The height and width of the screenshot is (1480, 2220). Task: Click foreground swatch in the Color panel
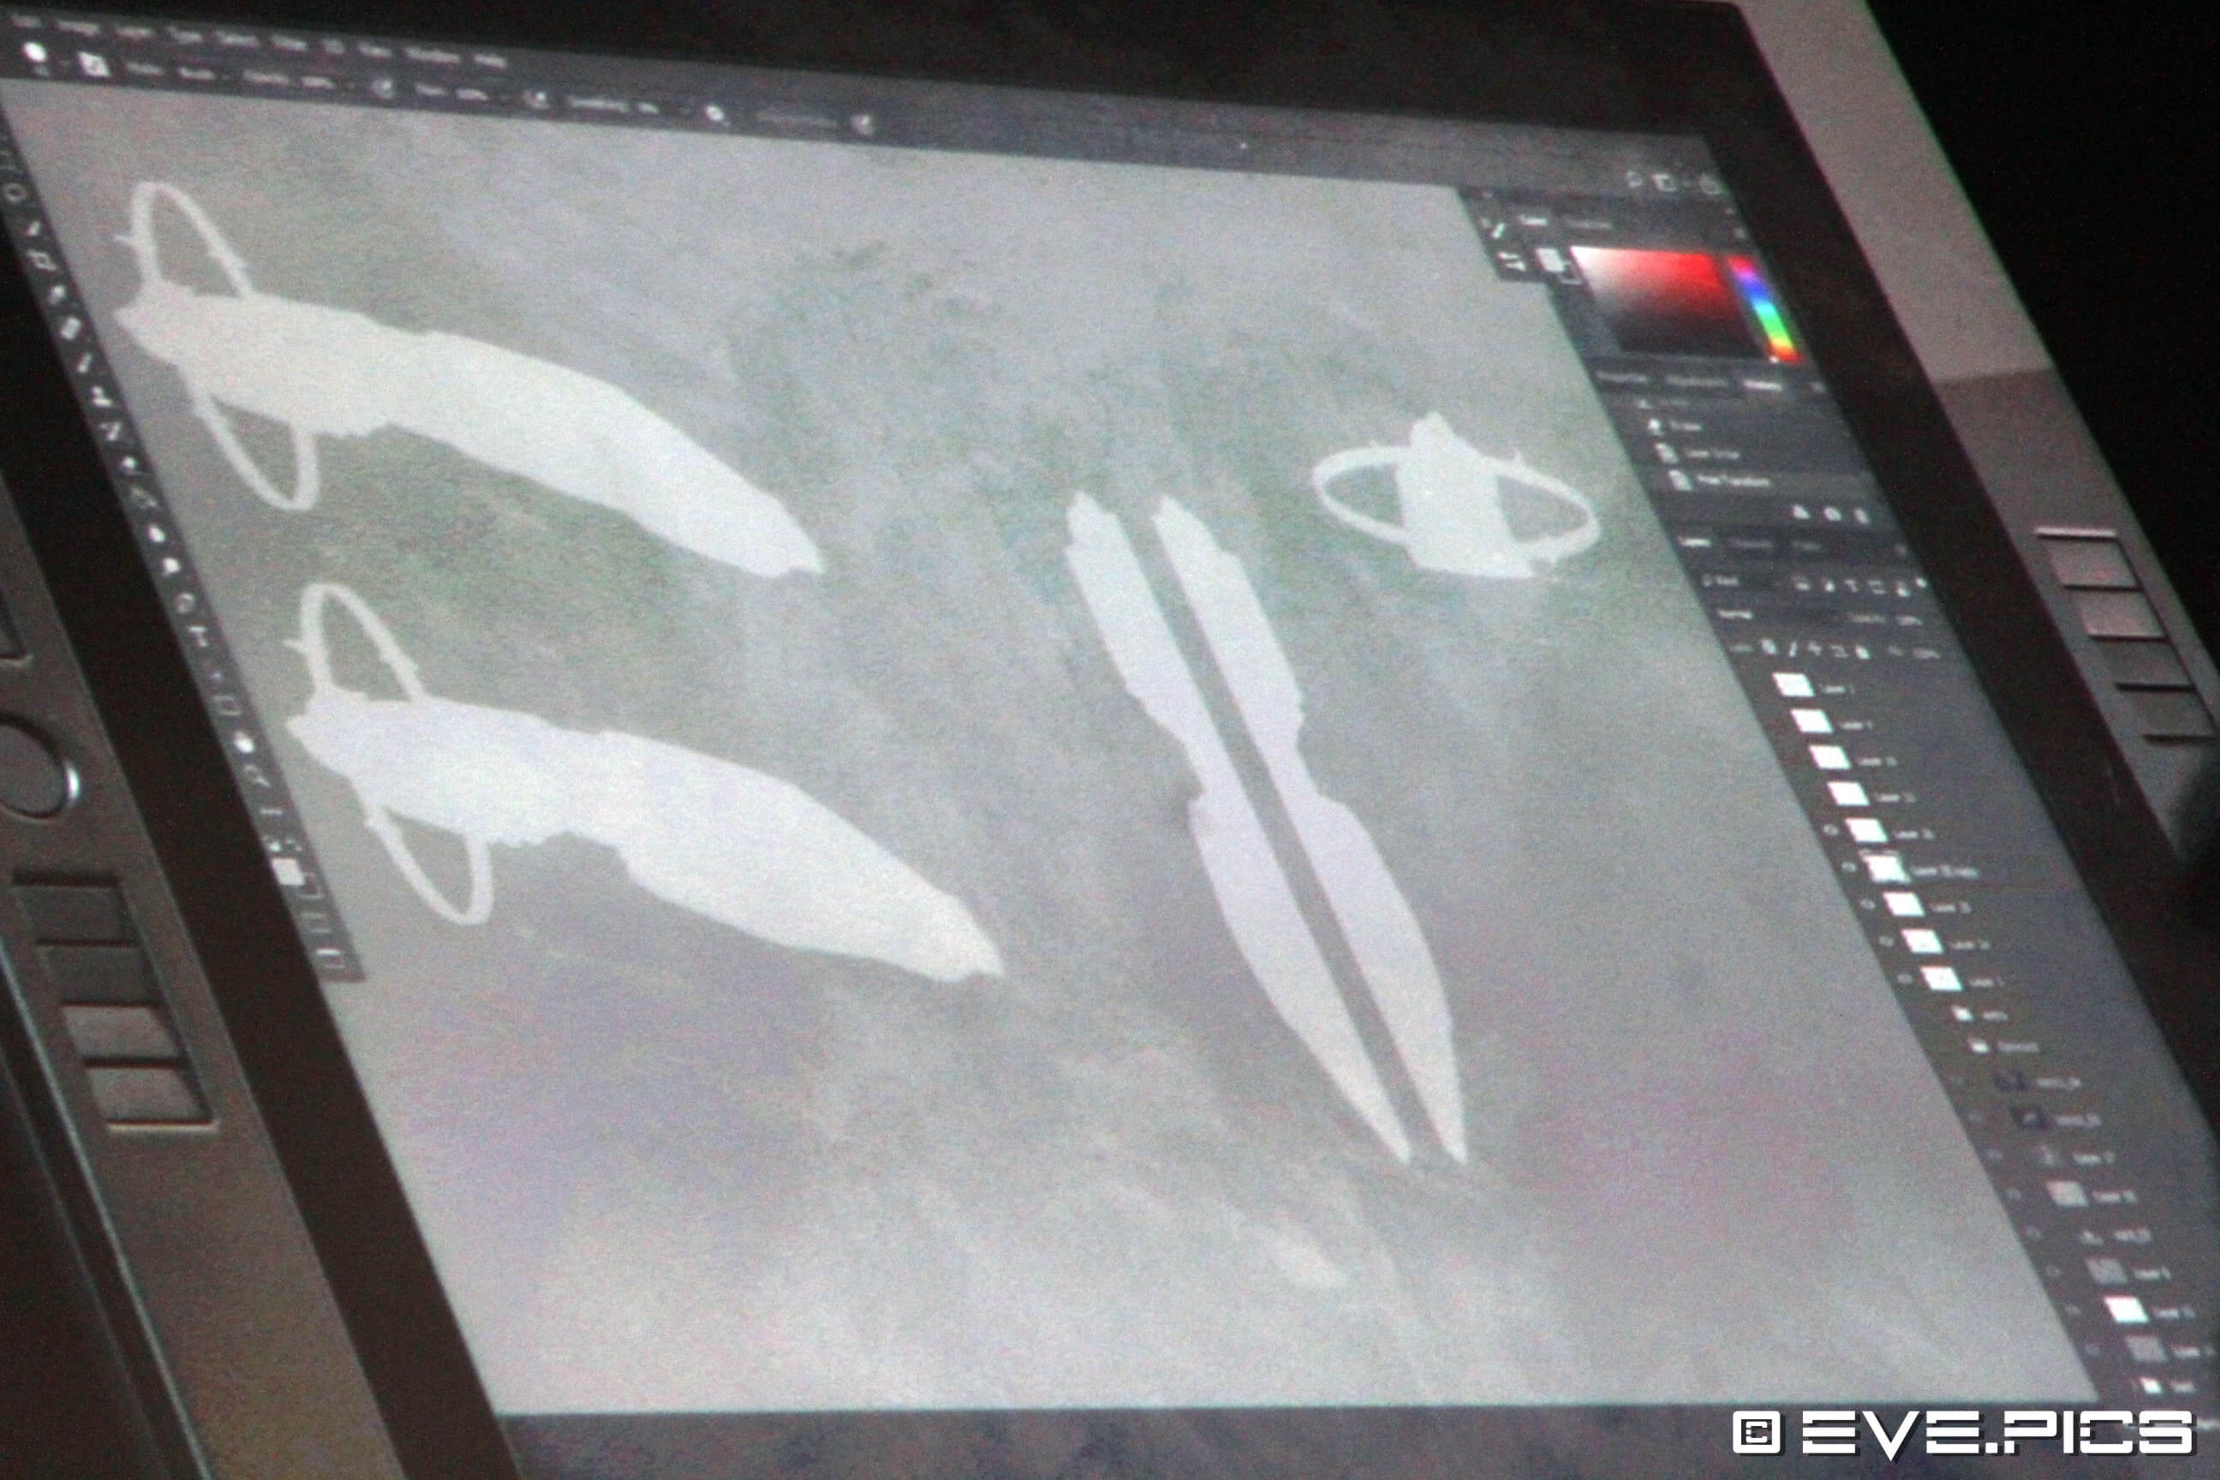(1550, 259)
